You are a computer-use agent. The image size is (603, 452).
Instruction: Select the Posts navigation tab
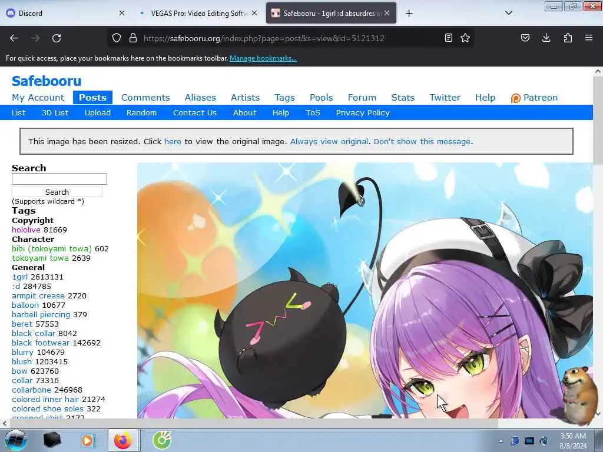point(92,98)
